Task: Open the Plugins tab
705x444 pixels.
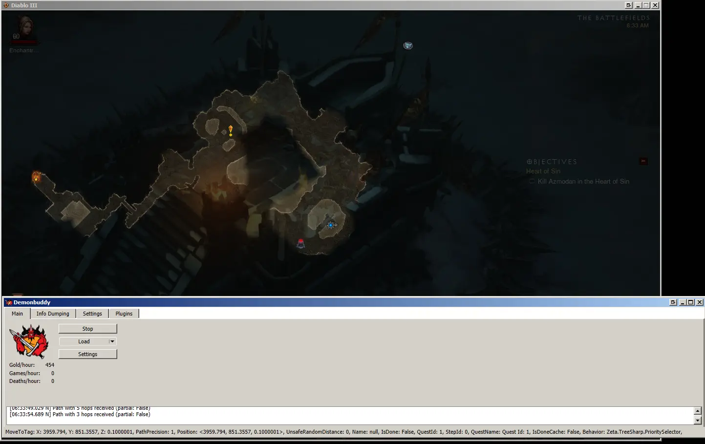Action: [124, 314]
